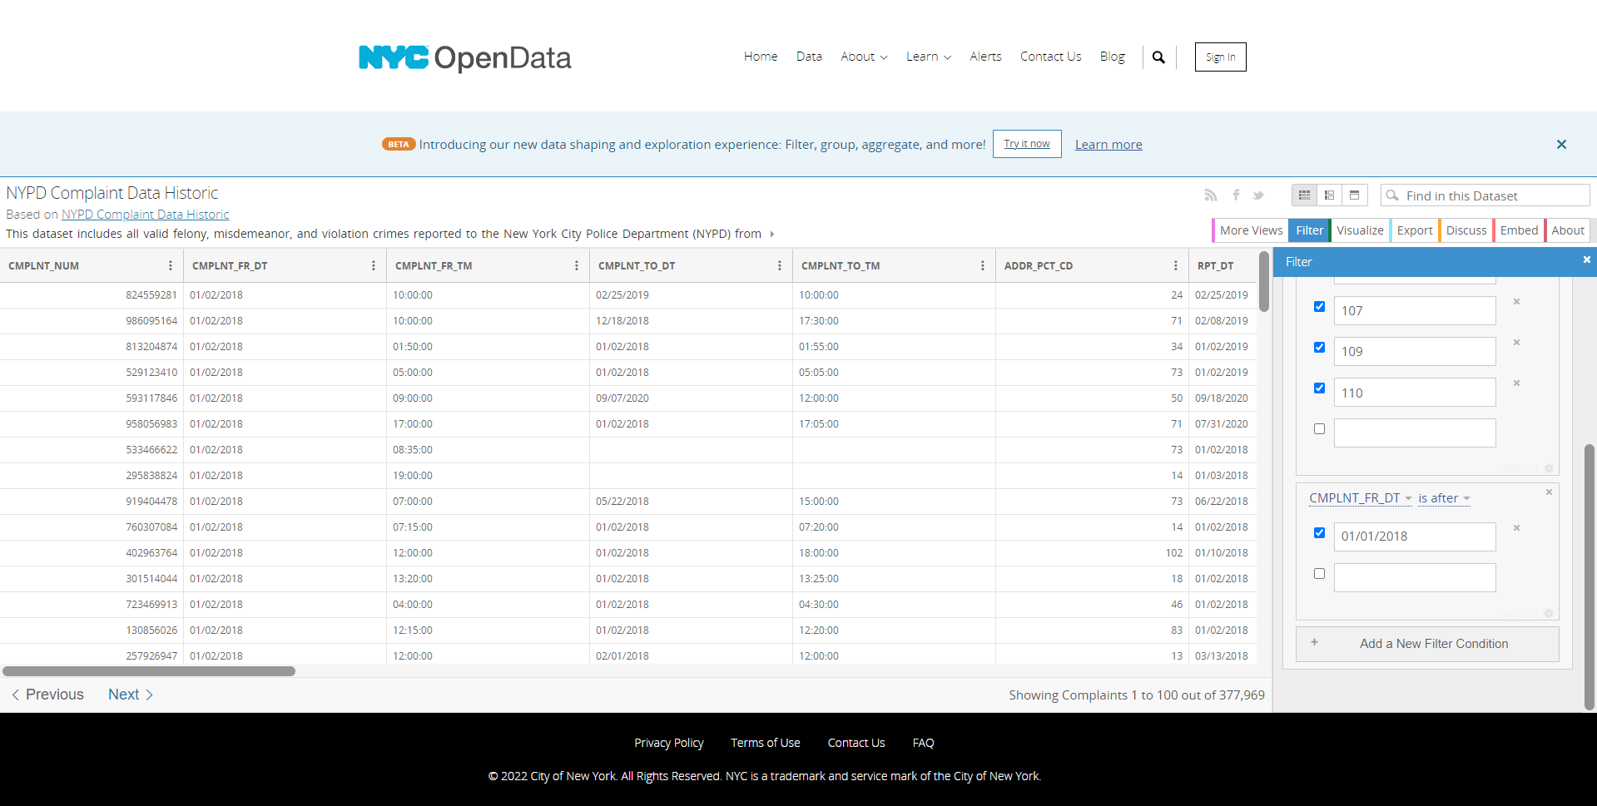Open the More Views tab
Screen dimensions: 1597x806
1251,230
